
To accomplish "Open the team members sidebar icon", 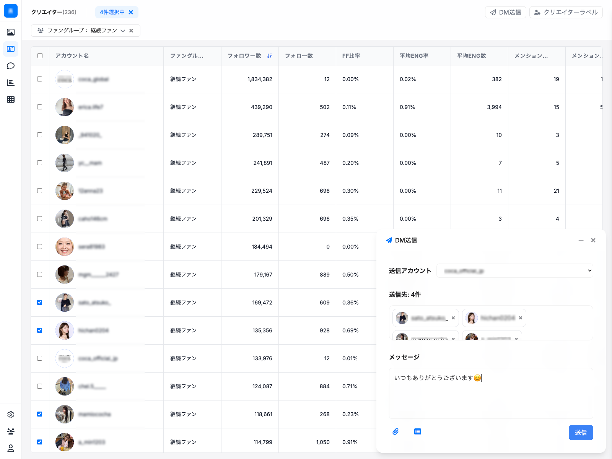I will pyautogui.click(x=11, y=431).
